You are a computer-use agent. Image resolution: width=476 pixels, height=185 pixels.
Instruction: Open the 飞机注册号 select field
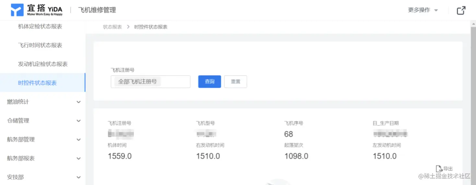point(150,82)
